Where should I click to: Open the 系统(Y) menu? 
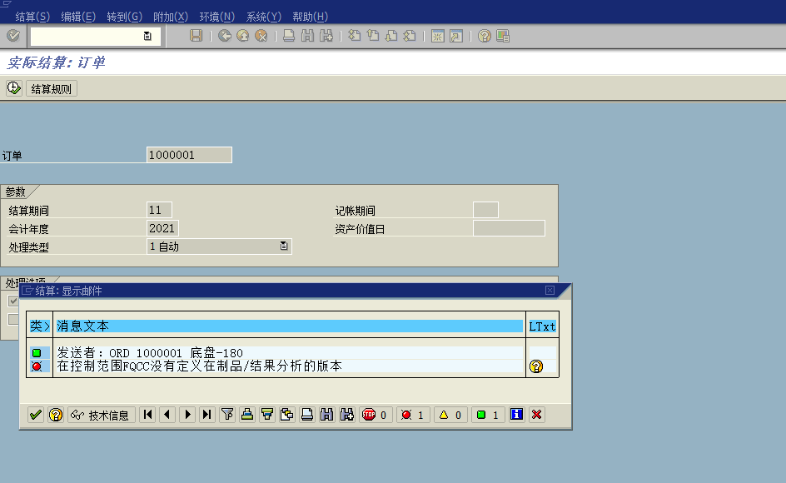(x=263, y=17)
